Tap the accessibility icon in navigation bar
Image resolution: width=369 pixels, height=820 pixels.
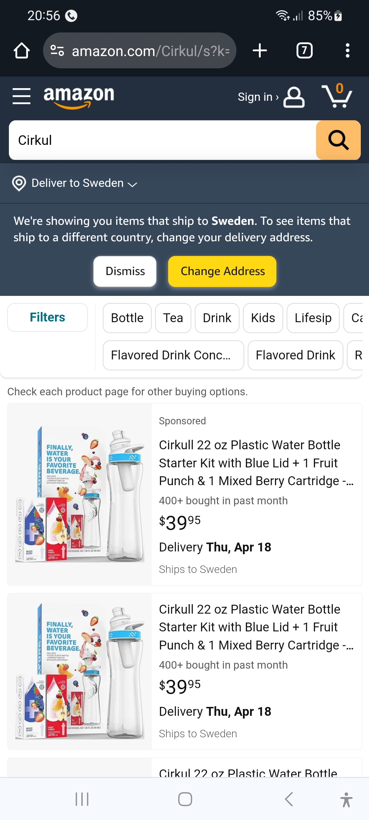(x=346, y=799)
